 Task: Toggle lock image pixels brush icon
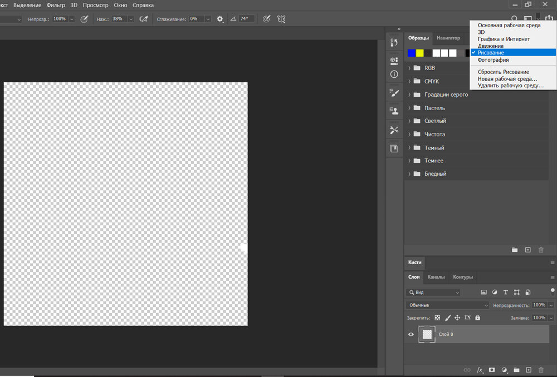[x=448, y=318]
